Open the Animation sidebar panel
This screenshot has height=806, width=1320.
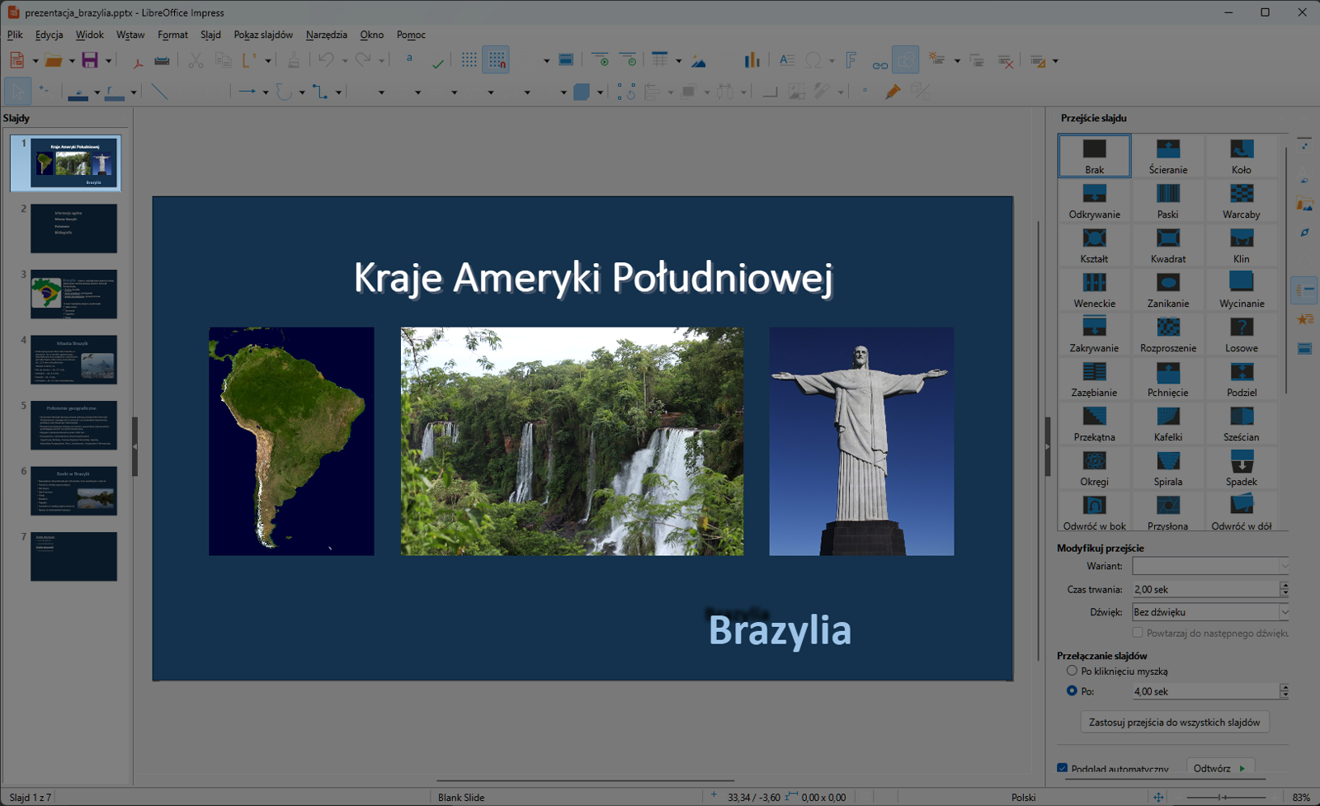pyautogui.click(x=1307, y=319)
